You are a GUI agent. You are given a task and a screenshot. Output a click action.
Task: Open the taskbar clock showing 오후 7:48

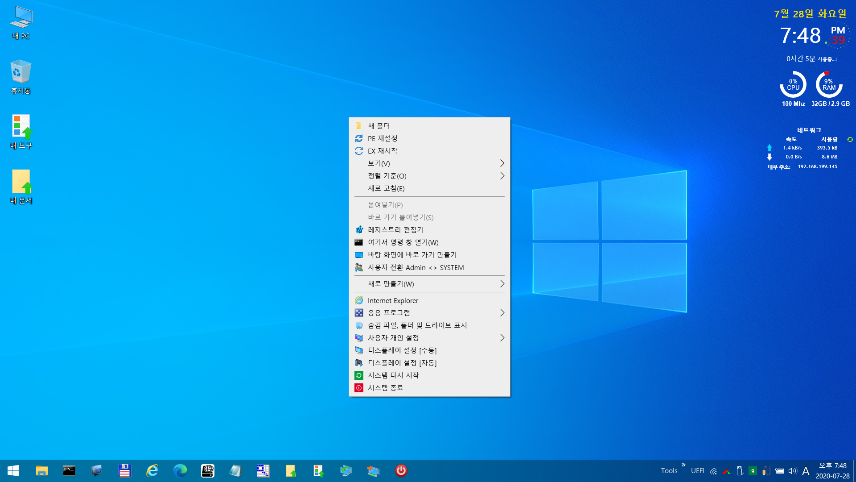click(833, 471)
